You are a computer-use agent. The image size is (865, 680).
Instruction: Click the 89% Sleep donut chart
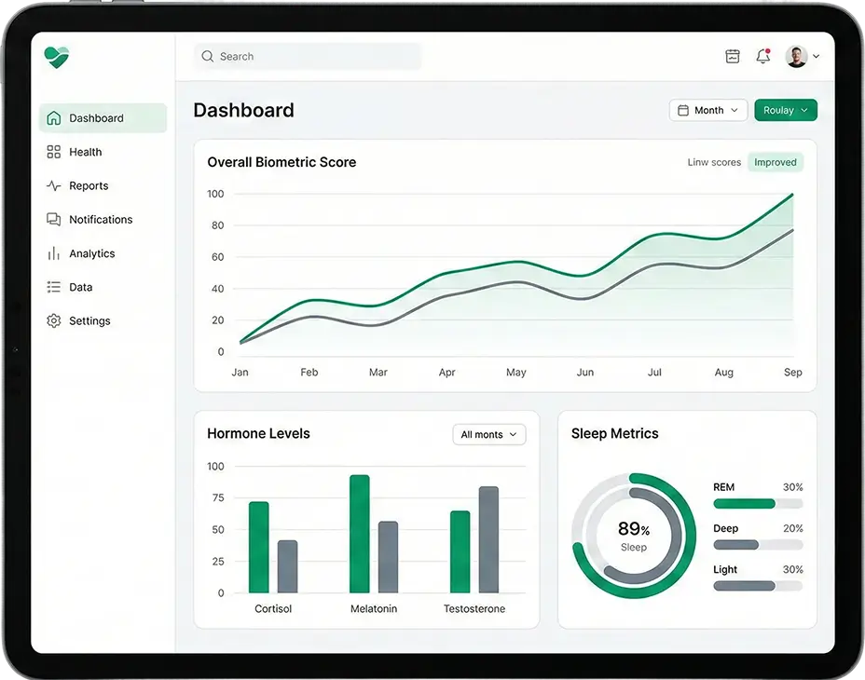click(x=633, y=536)
